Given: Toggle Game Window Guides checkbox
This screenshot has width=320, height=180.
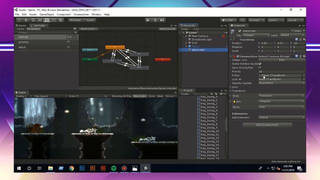Looking at the screenshot, I should (260, 63).
